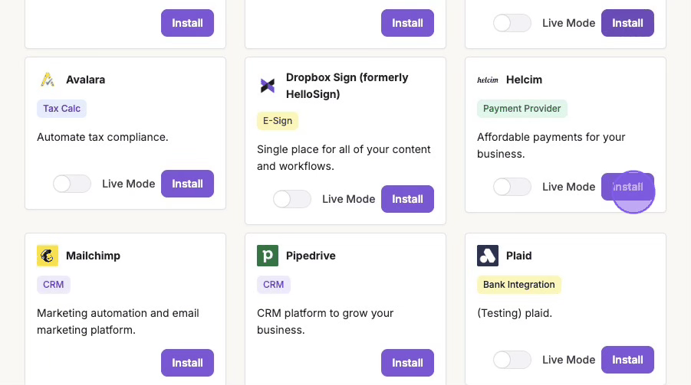Install the Pipedrive CRM integration

(x=407, y=363)
